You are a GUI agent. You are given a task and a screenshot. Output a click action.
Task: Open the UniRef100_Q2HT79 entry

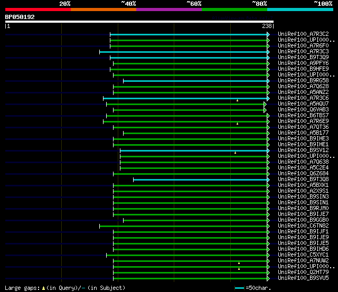303,272
